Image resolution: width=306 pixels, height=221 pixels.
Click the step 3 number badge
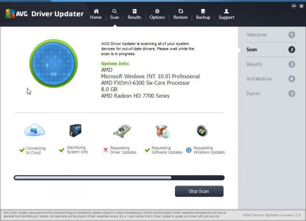[292, 64]
